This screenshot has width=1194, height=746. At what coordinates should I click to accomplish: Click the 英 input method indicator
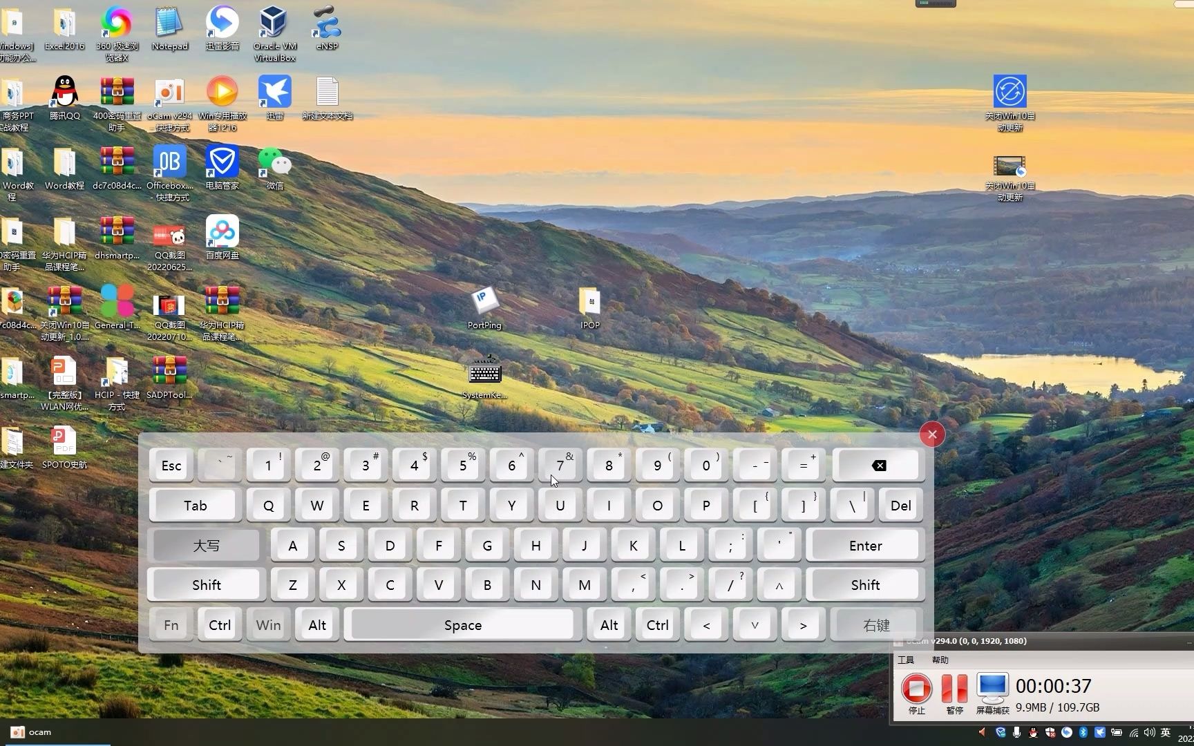(x=1166, y=732)
